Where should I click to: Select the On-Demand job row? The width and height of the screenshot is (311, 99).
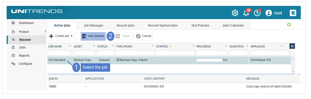click(169, 60)
